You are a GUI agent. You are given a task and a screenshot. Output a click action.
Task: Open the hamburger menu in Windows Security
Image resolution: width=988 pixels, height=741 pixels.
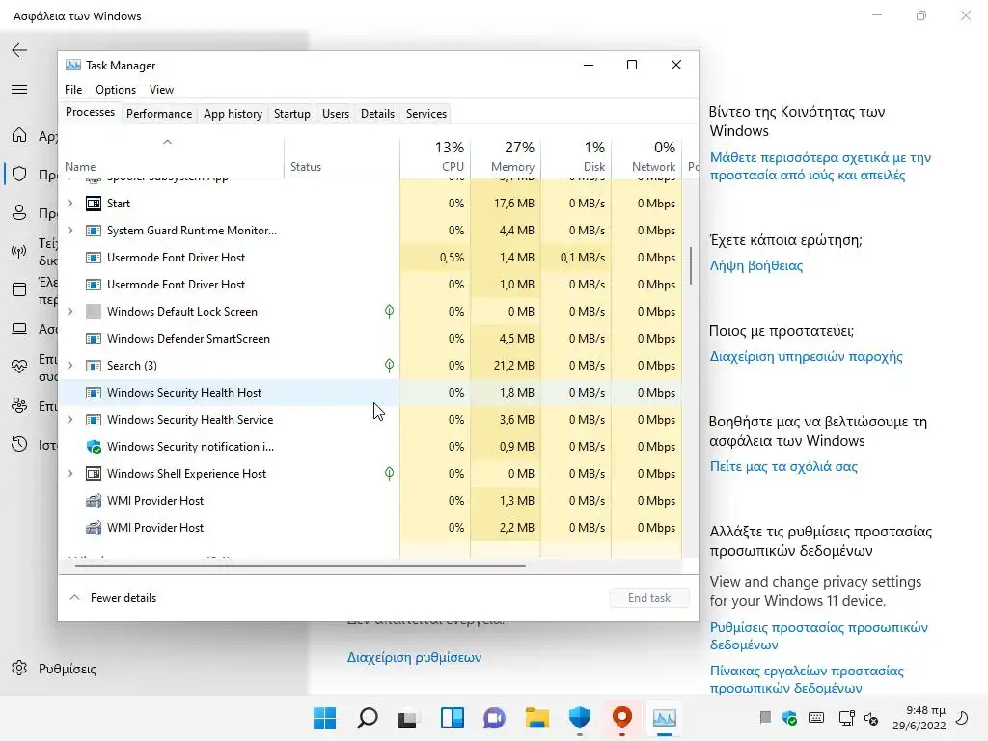coord(19,90)
